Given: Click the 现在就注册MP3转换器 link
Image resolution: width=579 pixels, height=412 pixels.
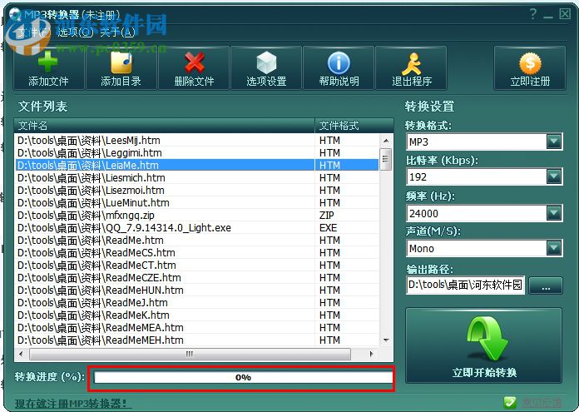Looking at the screenshot, I should click(72, 403).
